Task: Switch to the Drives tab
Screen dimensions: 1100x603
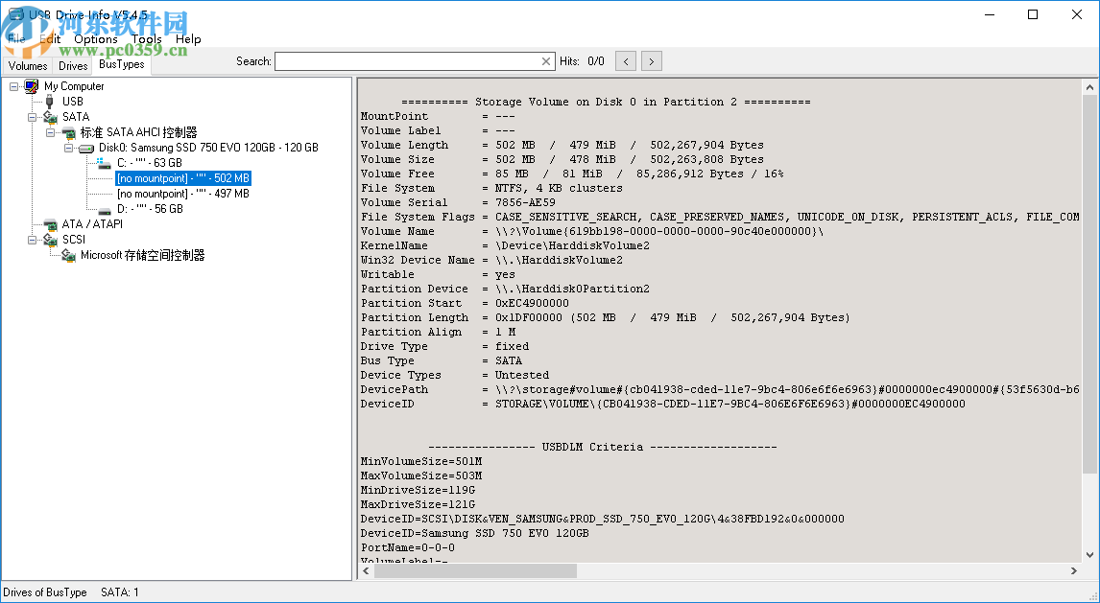Action: click(73, 66)
